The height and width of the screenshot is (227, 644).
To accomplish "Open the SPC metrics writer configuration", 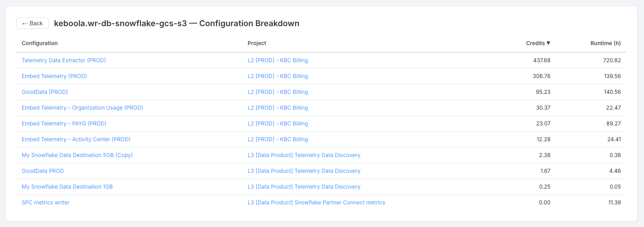I will tap(46, 203).
